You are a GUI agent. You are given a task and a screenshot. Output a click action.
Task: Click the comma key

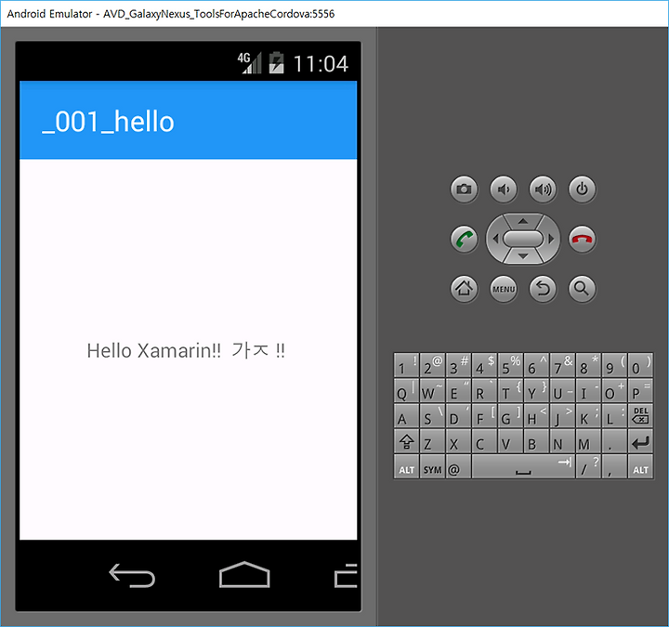614,466
